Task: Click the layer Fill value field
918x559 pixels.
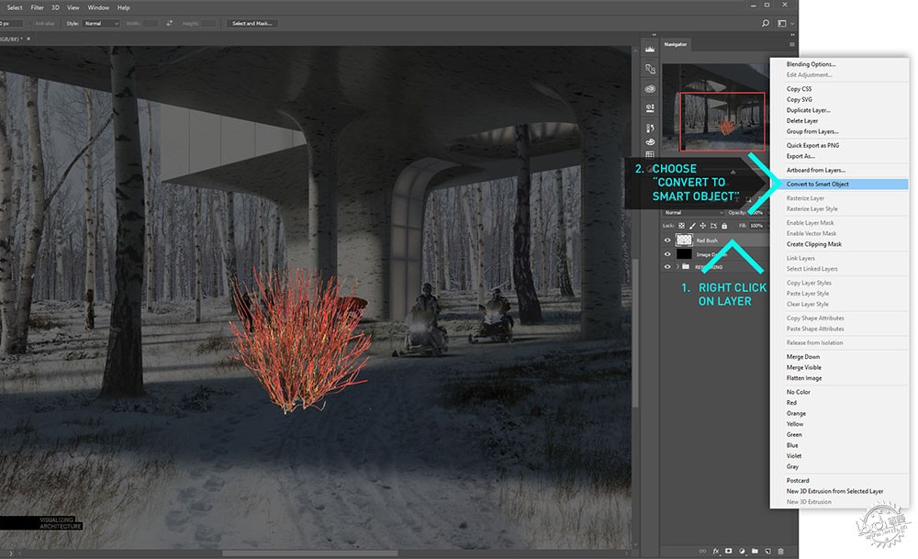Action: 756,226
